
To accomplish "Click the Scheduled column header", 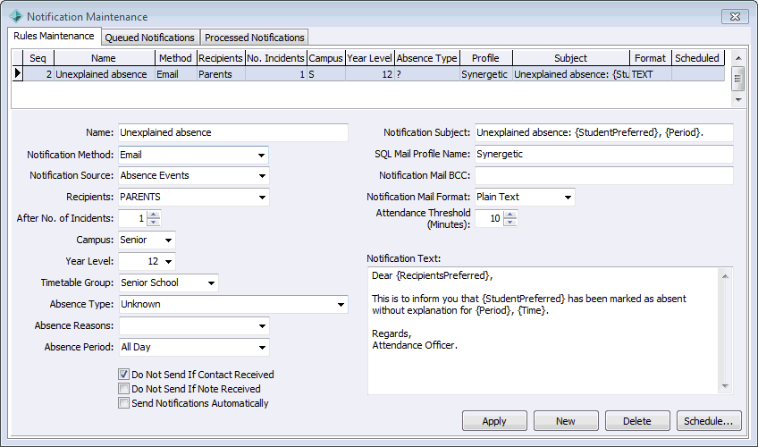I will click(x=697, y=58).
